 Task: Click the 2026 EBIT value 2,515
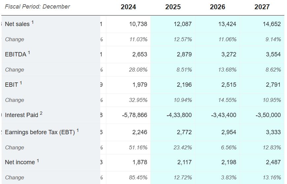(x=229, y=85)
